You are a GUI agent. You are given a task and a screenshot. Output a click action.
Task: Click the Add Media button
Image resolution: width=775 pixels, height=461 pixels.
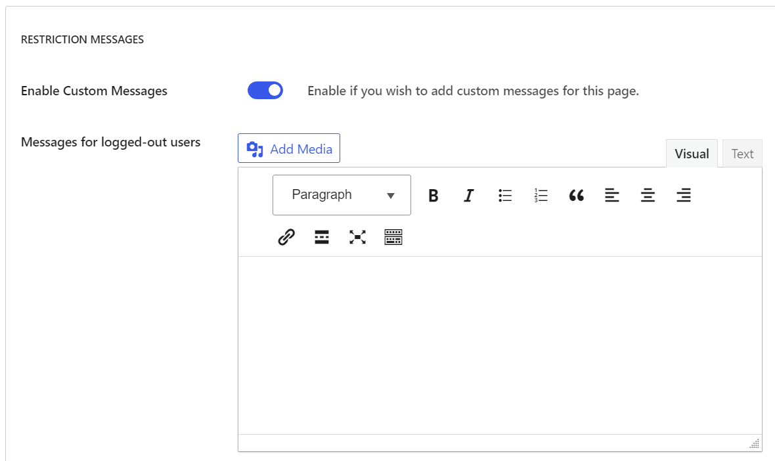pos(289,148)
